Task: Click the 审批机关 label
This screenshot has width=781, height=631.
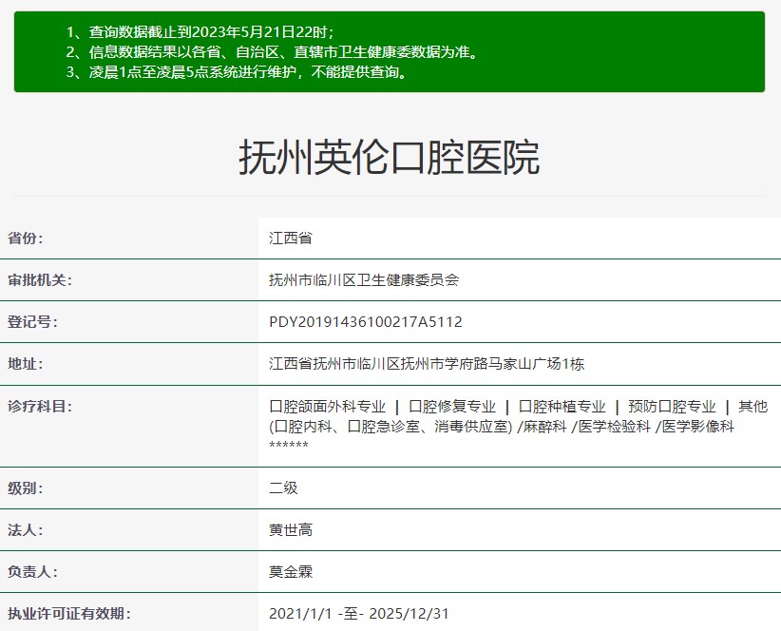Action: [x=40, y=280]
